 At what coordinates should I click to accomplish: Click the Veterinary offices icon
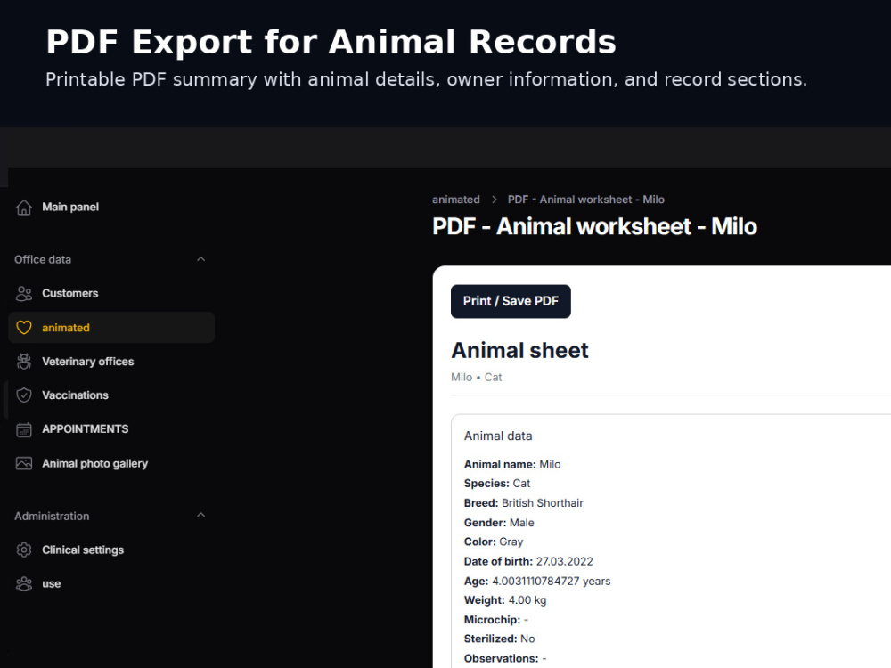(x=24, y=362)
